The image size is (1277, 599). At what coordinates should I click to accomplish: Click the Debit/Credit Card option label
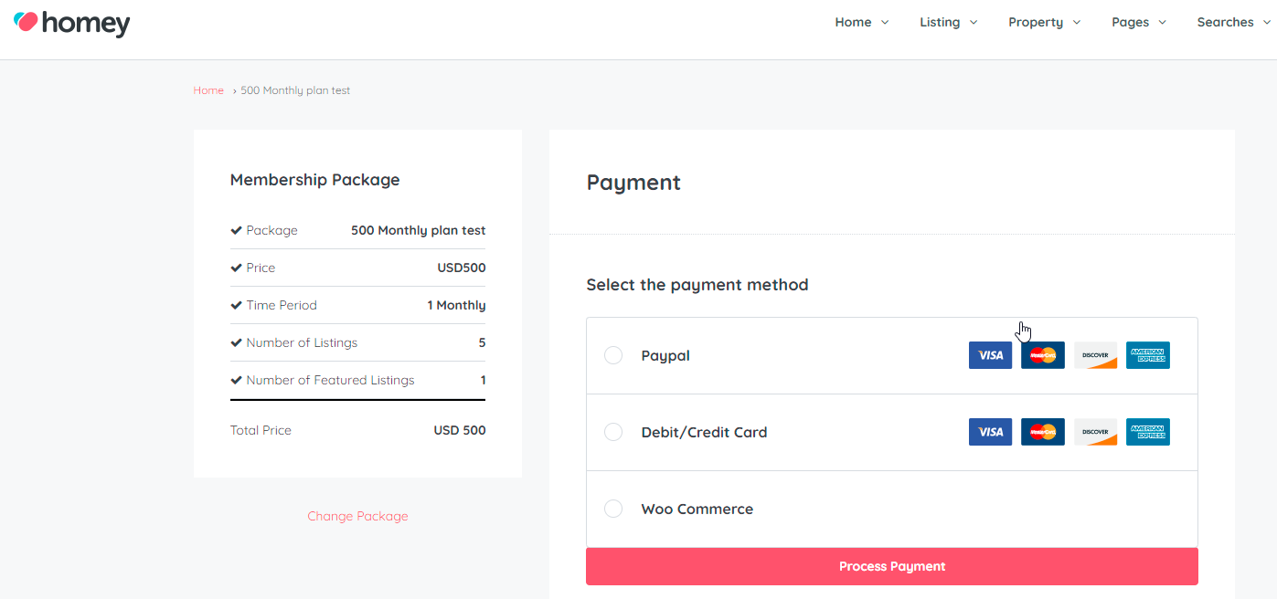click(704, 432)
